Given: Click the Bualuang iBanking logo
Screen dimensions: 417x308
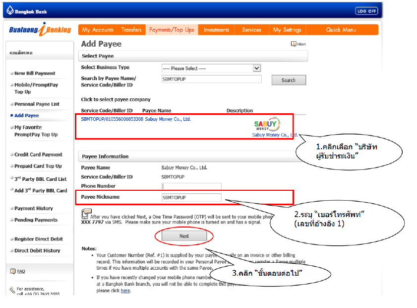Looking at the screenshot, I should (40, 29).
